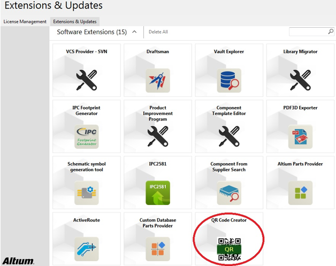Click the 'QR Code Creator' title text
Viewport: 336px width, 266px height.
coord(229,220)
